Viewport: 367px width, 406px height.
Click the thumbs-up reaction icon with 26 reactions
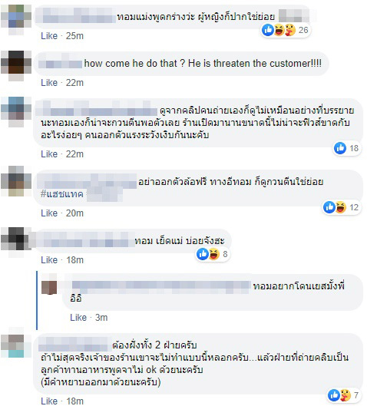pos(268,30)
